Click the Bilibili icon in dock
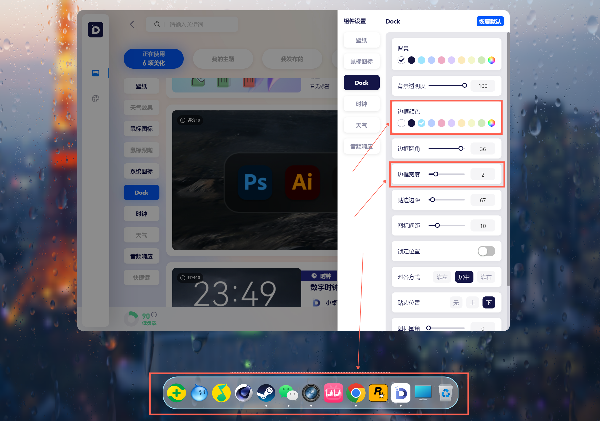The image size is (600, 421). pos(335,392)
